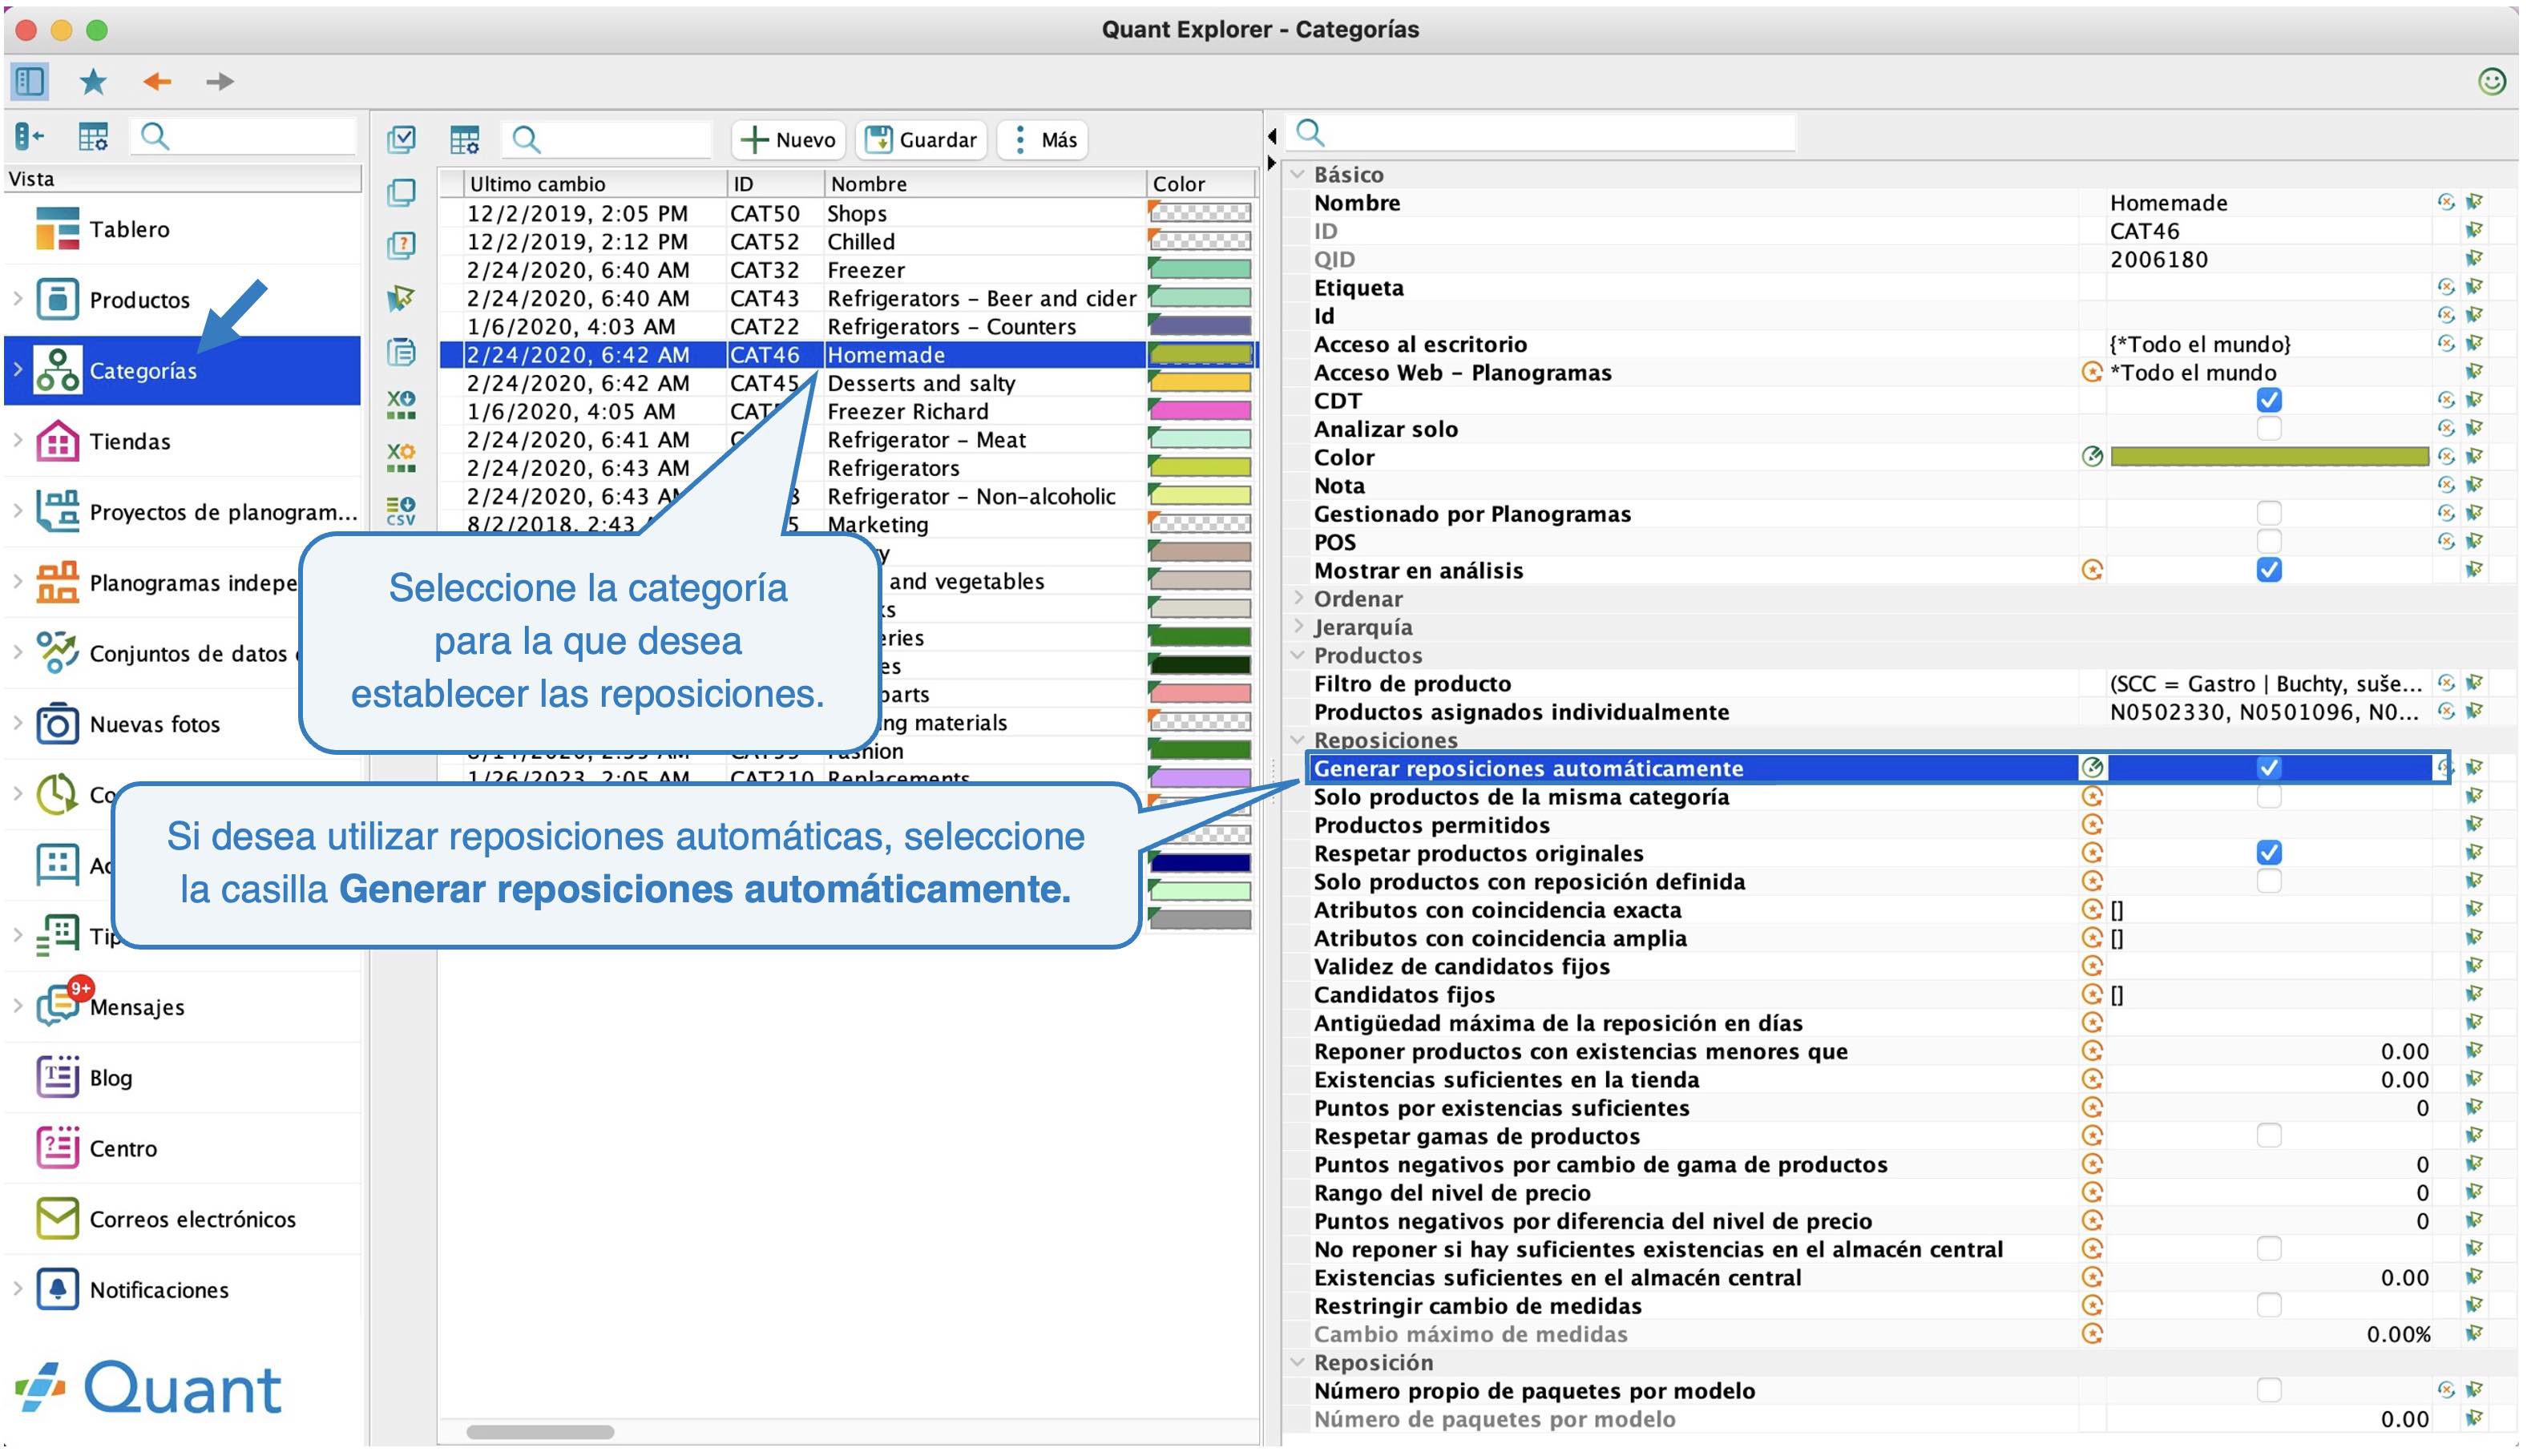The height and width of the screenshot is (1456, 2527).
Task: Sort by the Ultimo cambio column header
Action: pos(594,184)
